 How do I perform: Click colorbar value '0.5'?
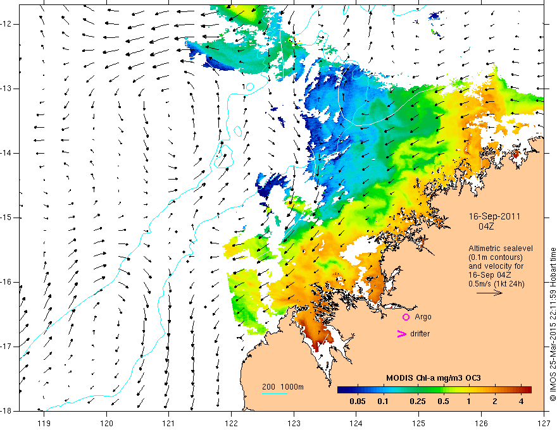point(443,402)
